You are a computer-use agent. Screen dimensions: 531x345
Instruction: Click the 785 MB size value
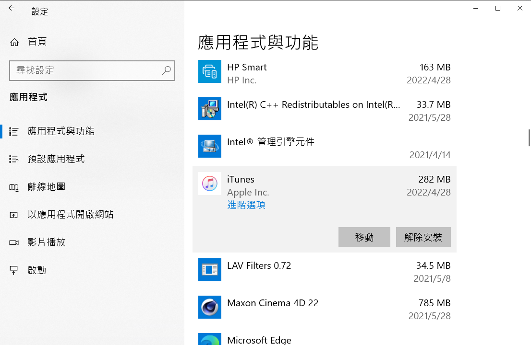point(434,303)
